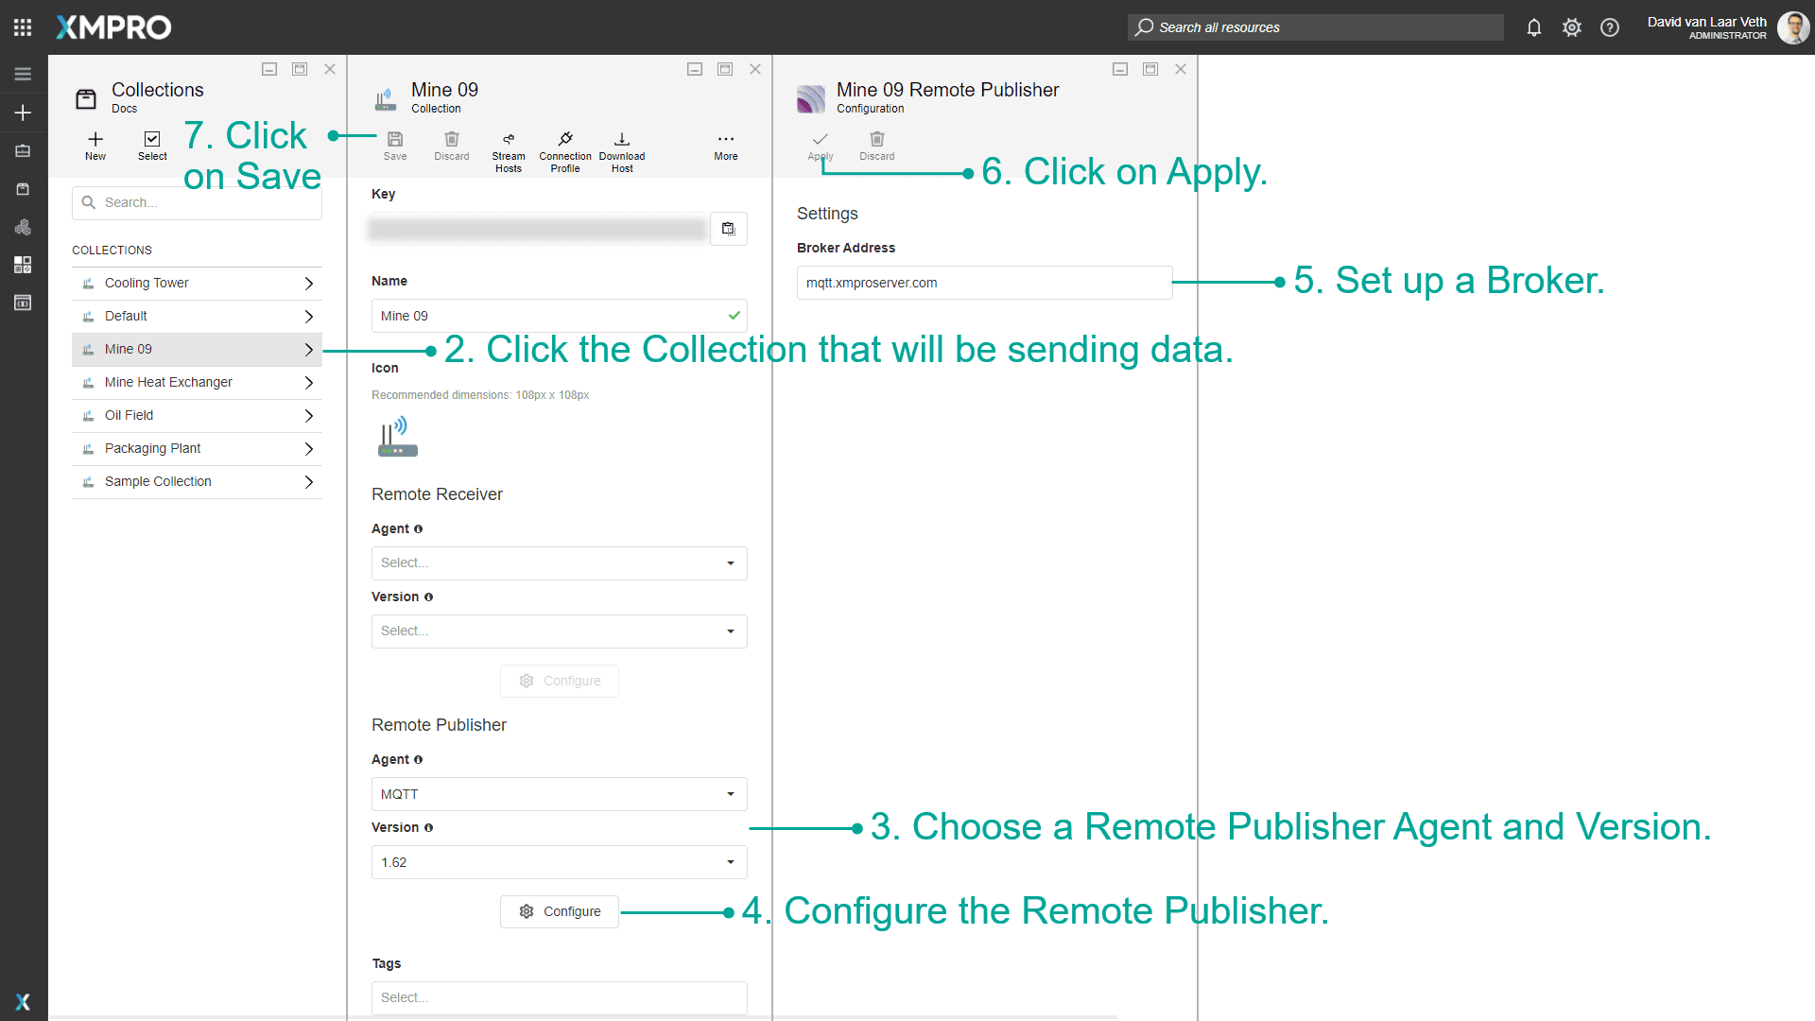The height and width of the screenshot is (1021, 1815).
Task: Collapse the left navigation hamburger menu
Action: 22,73
